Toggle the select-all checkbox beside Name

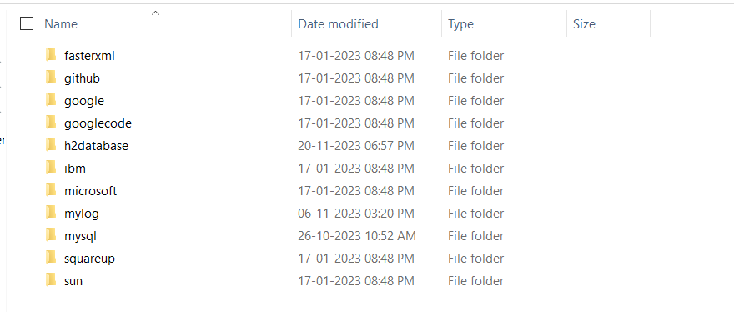tap(27, 23)
